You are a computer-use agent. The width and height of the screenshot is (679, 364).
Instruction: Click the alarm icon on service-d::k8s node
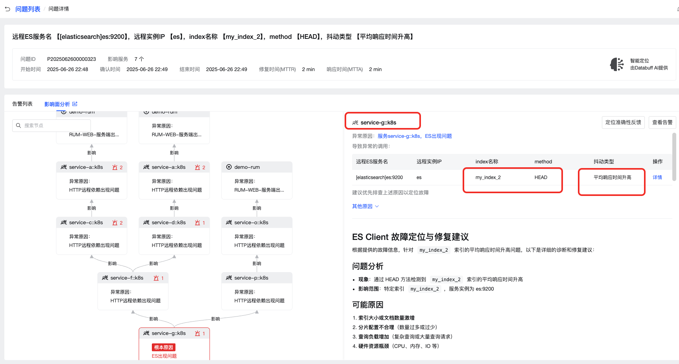click(x=197, y=223)
